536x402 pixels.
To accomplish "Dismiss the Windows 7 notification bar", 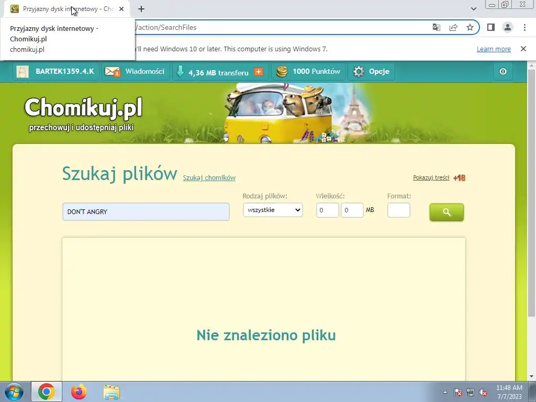I will (523, 49).
